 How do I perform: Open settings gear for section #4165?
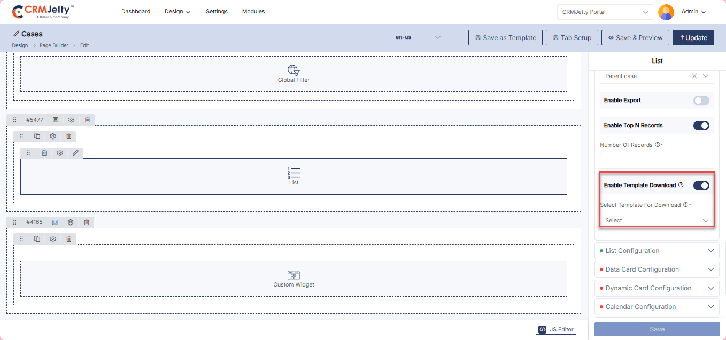tap(71, 222)
